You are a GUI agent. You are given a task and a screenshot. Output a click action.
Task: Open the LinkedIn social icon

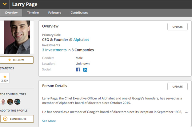(x=85, y=70)
